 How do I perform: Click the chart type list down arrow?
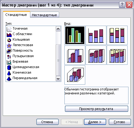point(58,79)
